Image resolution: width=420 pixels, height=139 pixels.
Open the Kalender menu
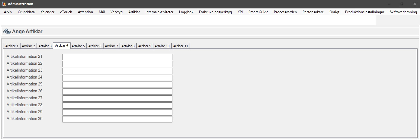(47, 12)
